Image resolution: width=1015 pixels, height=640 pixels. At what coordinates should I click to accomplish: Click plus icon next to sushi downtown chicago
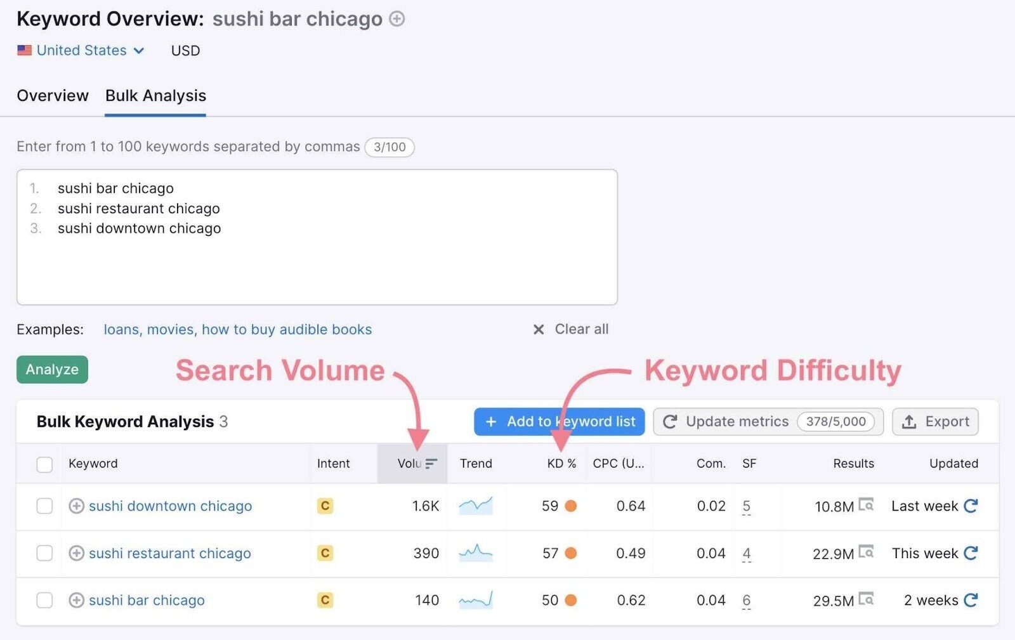point(76,506)
